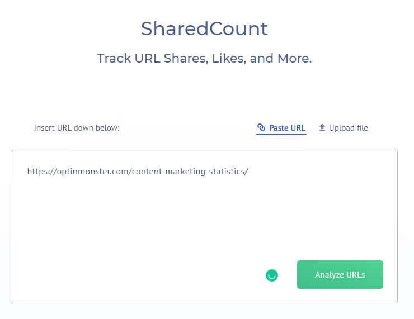414x319 pixels.
Task: Click the word "Count" in the SharedCount title
Action: click(x=239, y=28)
